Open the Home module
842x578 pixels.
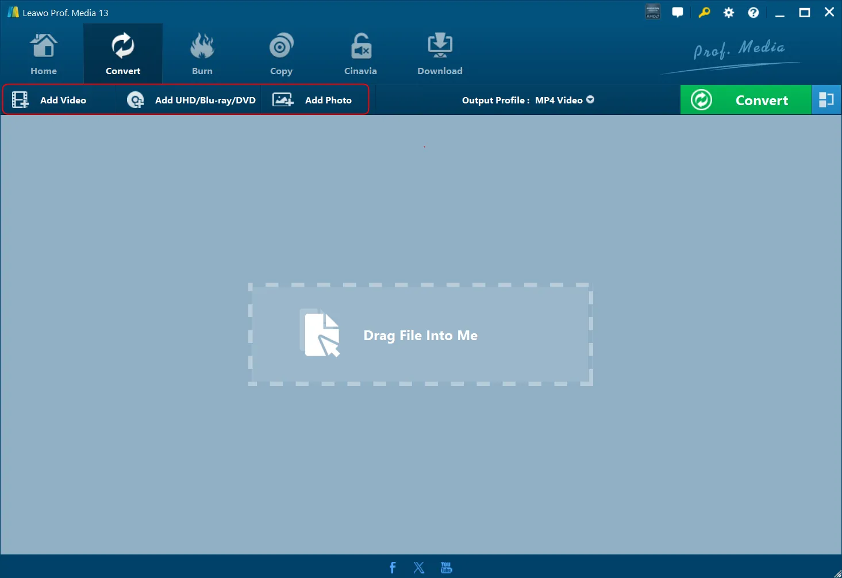pos(44,55)
